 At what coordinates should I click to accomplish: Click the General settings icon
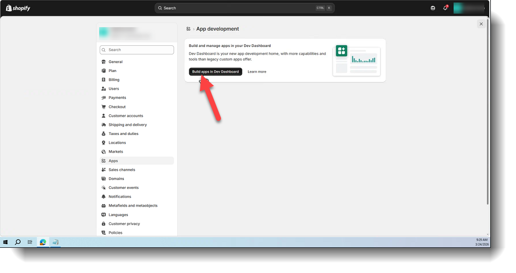click(x=104, y=62)
